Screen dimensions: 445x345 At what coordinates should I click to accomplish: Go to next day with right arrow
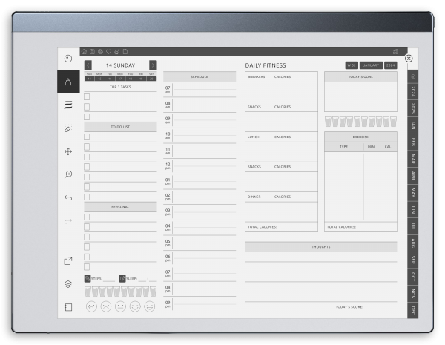click(x=153, y=65)
